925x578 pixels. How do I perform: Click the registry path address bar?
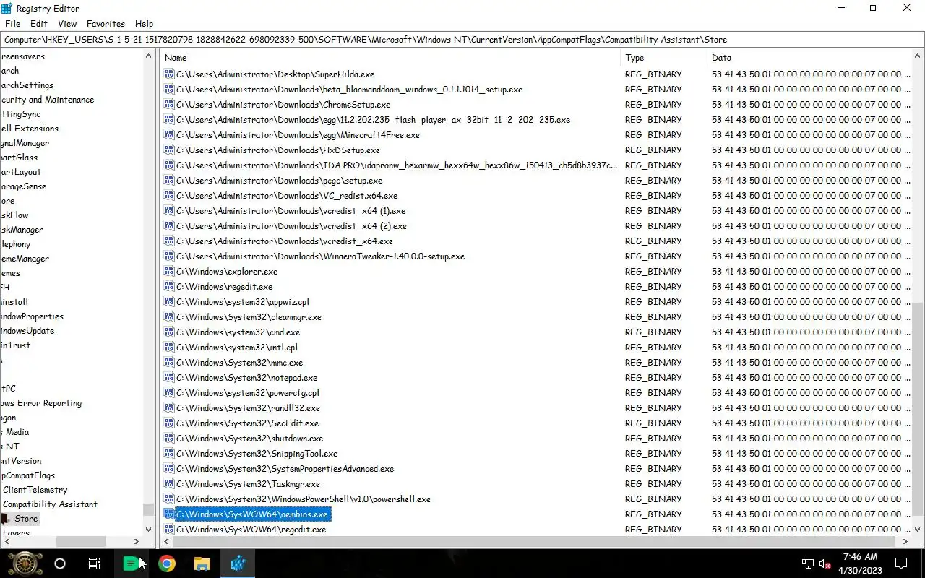pyautogui.click(x=462, y=40)
